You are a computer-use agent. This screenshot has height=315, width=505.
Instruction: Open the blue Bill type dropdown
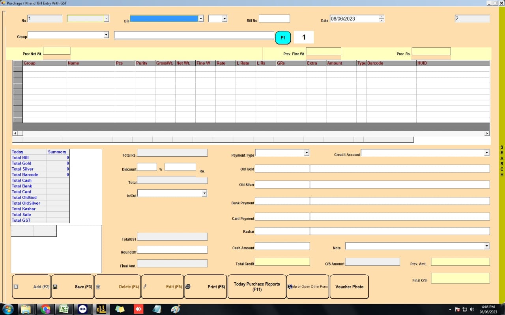(200, 18)
